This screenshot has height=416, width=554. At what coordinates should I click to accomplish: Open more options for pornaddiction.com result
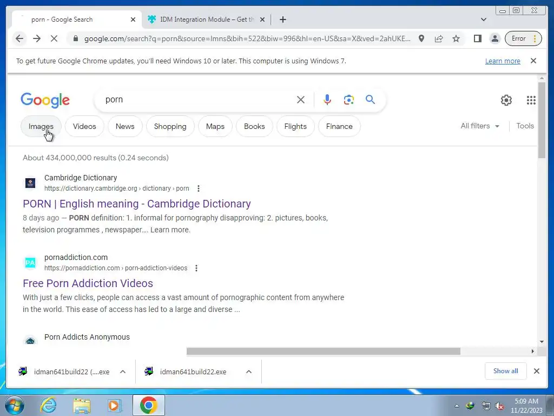(196, 268)
